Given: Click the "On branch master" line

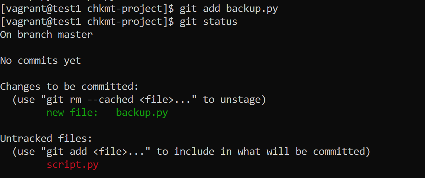Looking at the screenshot, I should coord(46,35).
